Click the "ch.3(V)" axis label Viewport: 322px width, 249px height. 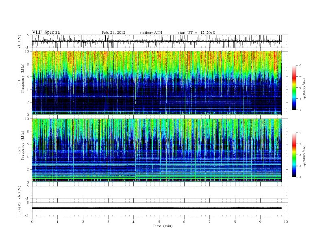[19, 192]
